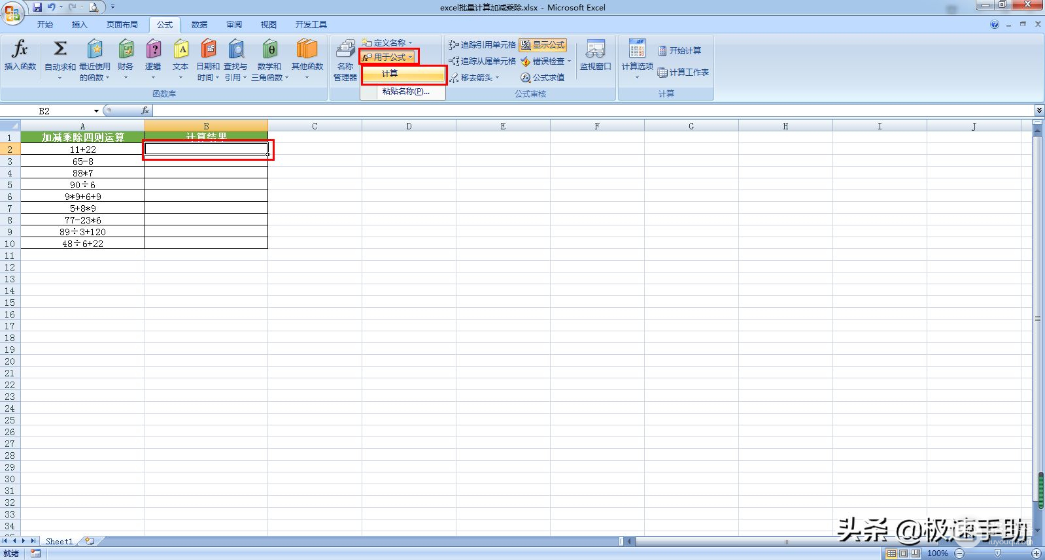Open the 财务 financial functions icon
Screen dimensions: 1045x560
point(126,50)
